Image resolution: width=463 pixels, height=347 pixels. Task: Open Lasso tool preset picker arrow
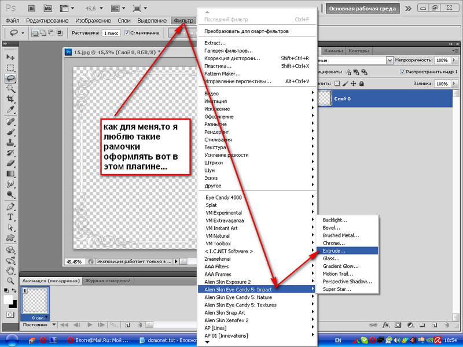tap(23, 33)
